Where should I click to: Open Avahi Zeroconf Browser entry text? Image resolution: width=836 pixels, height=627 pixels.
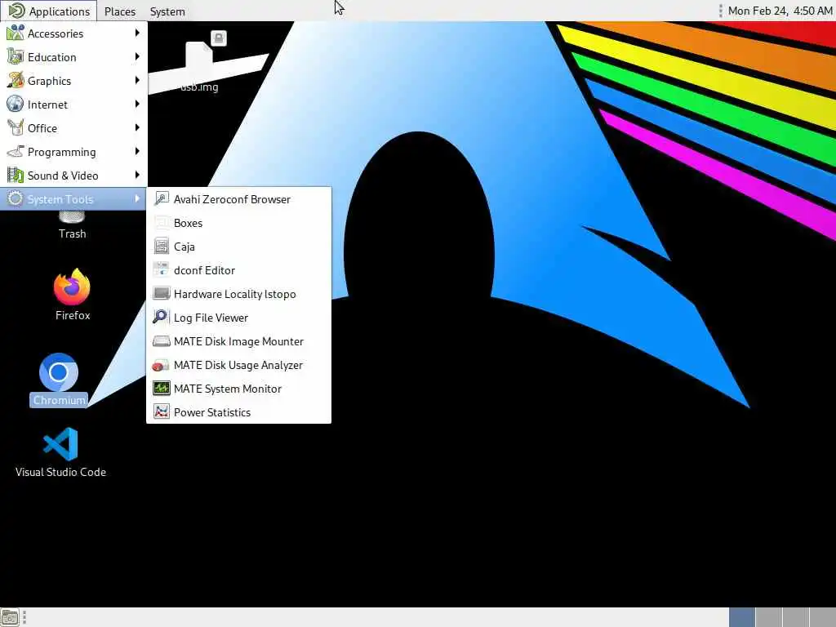[x=232, y=199]
